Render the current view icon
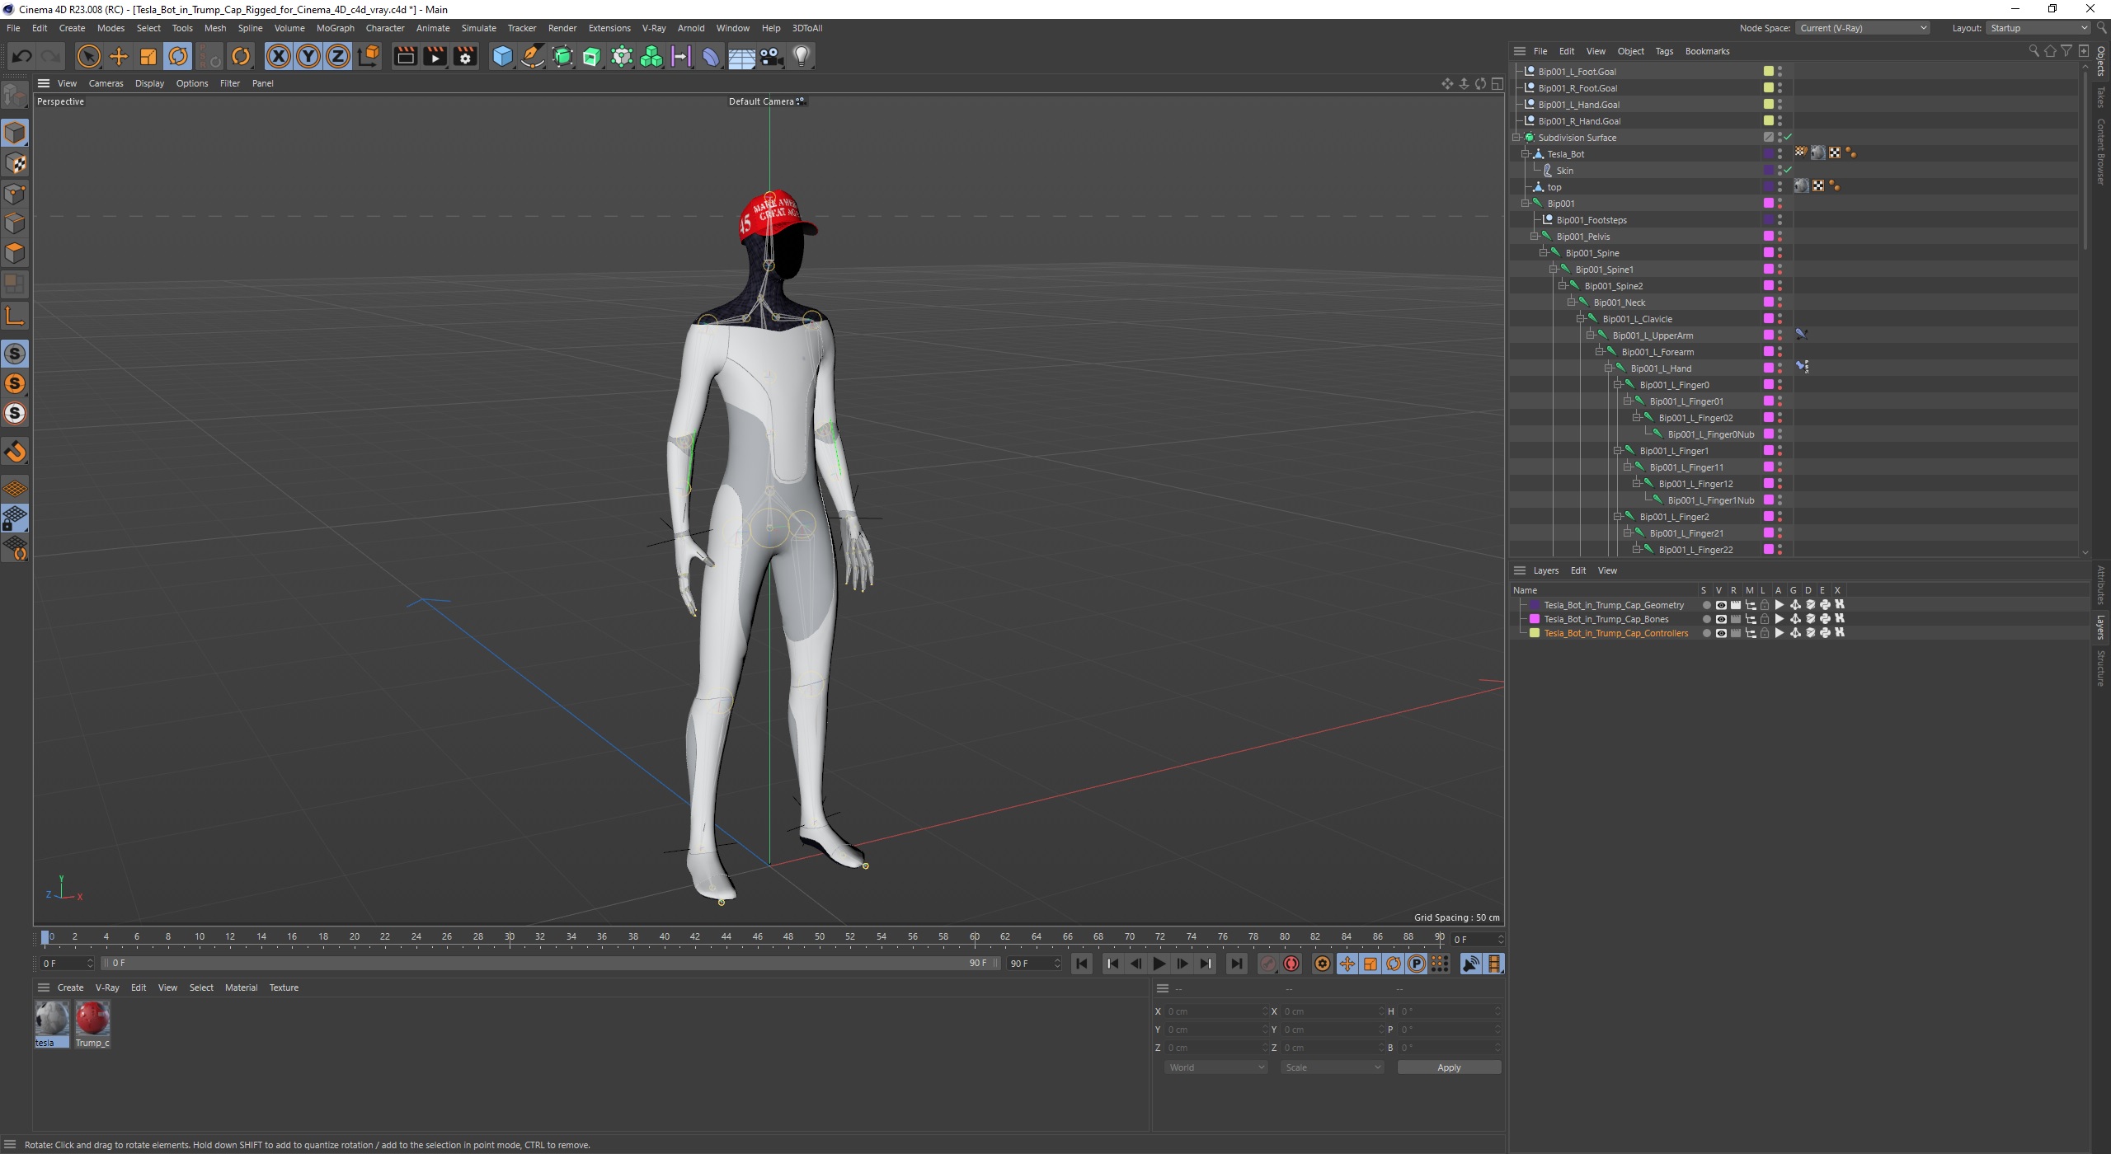 [405, 56]
